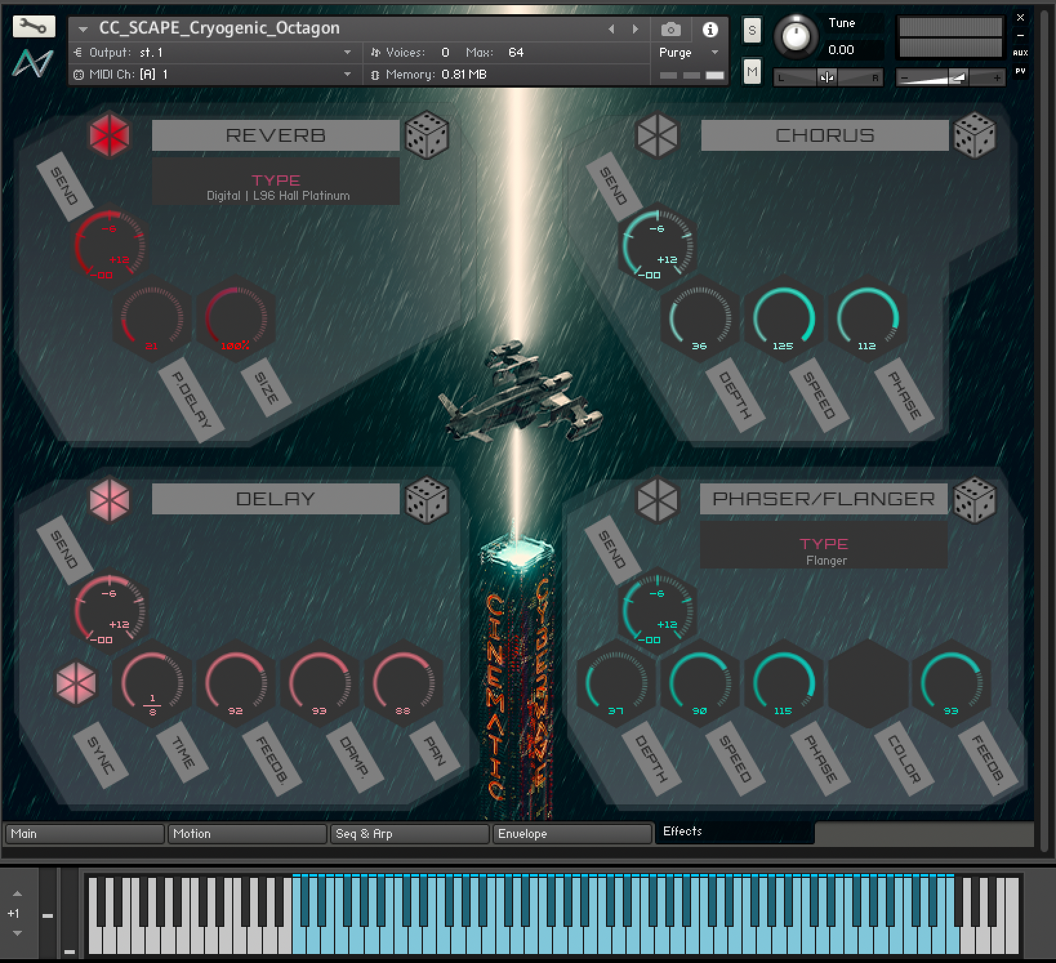This screenshot has width=1056, height=963.
Task: Load next preset with right arrow
Action: tap(636, 29)
